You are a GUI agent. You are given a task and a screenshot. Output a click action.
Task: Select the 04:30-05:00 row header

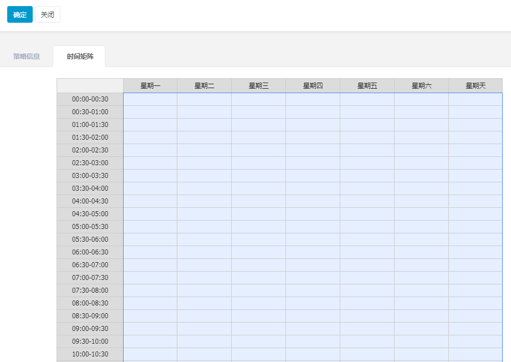pos(90,214)
